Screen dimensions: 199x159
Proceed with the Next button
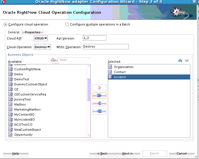(127, 153)
